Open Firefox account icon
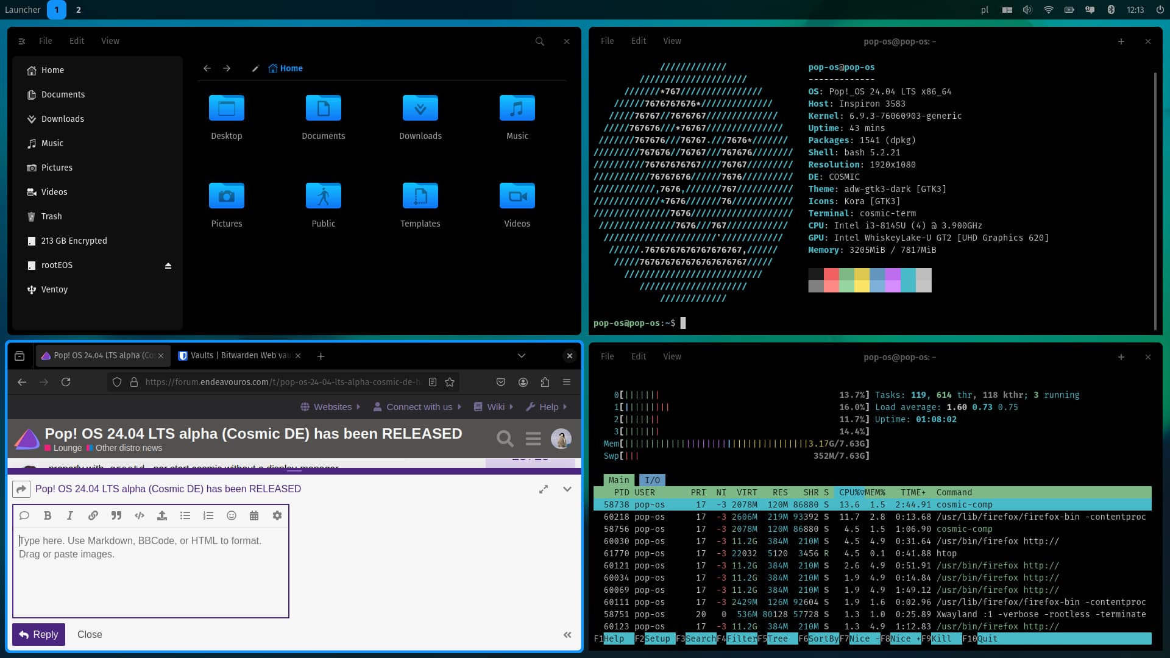The height and width of the screenshot is (658, 1170). pos(523,382)
